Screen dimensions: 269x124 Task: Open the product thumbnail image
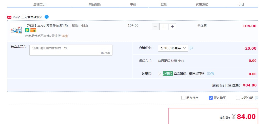(x=16, y=30)
